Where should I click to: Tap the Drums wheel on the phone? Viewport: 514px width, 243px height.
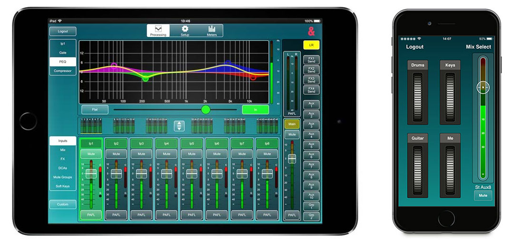tap(417, 93)
